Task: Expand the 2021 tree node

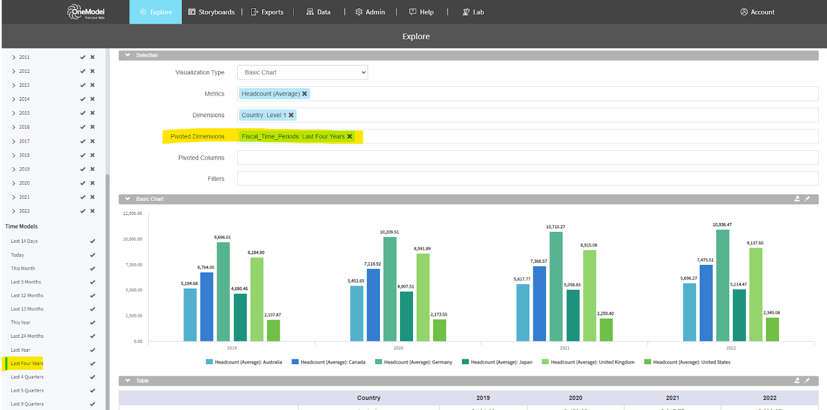Action: 13,197
